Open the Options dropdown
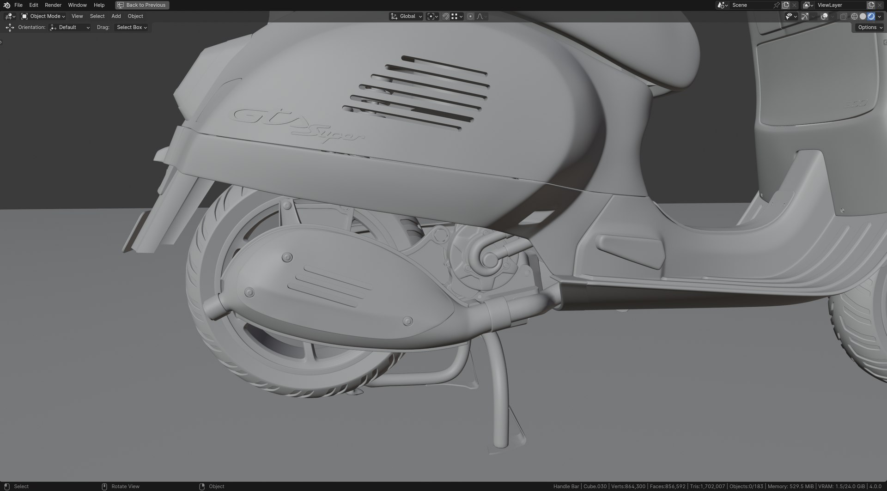Viewport: 887px width, 491px height. click(869, 27)
